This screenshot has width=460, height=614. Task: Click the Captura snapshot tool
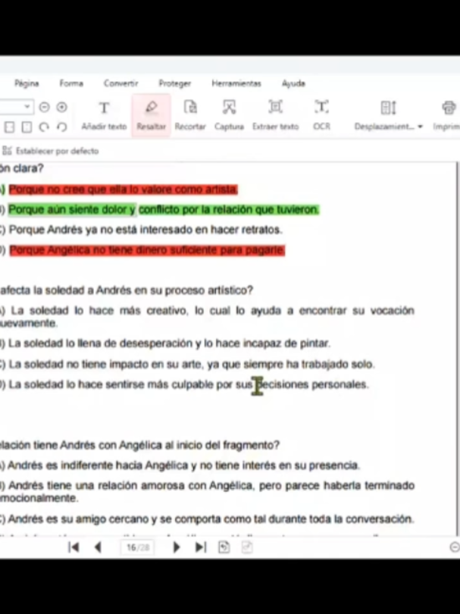229,115
